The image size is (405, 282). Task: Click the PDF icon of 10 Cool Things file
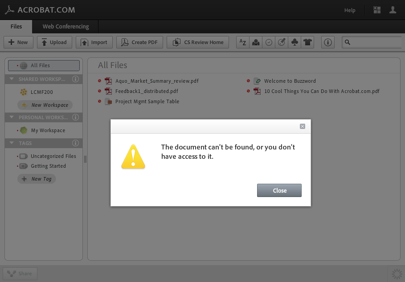point(257,91)
